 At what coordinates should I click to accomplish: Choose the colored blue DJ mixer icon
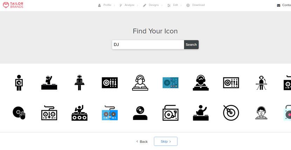coord(170,83)
